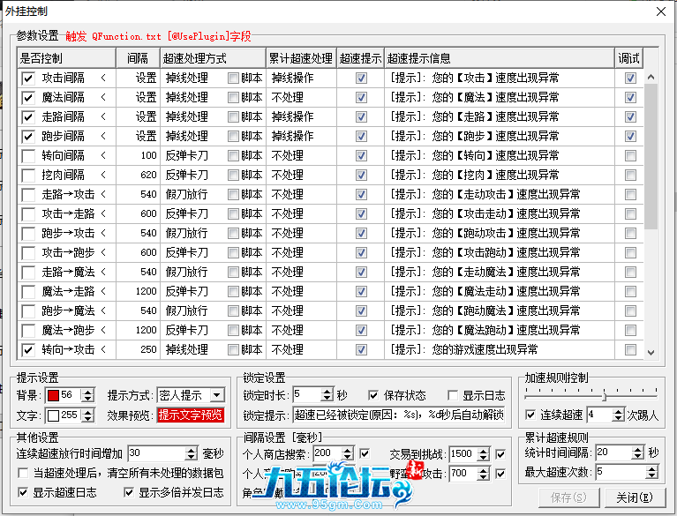
Task: Open the 提示方式 dropdown
Action: pyautogui.click(x=191, y=395)
